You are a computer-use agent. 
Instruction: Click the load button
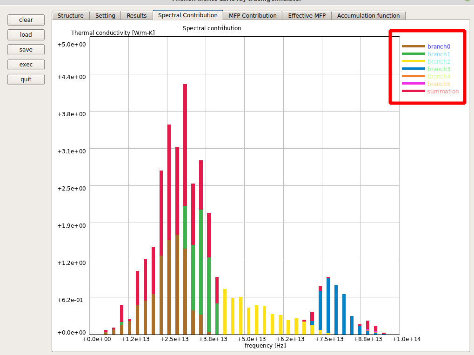pos(26,35)
